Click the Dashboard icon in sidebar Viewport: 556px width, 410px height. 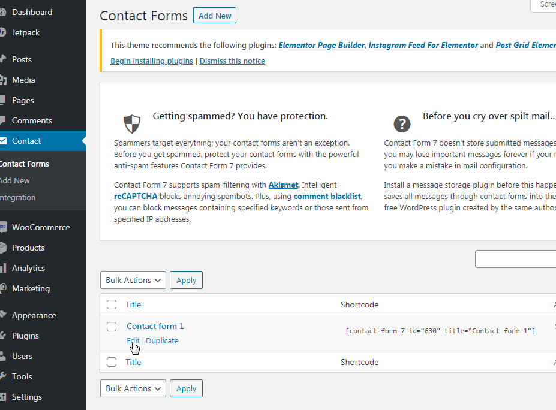[x=3, y=12]
